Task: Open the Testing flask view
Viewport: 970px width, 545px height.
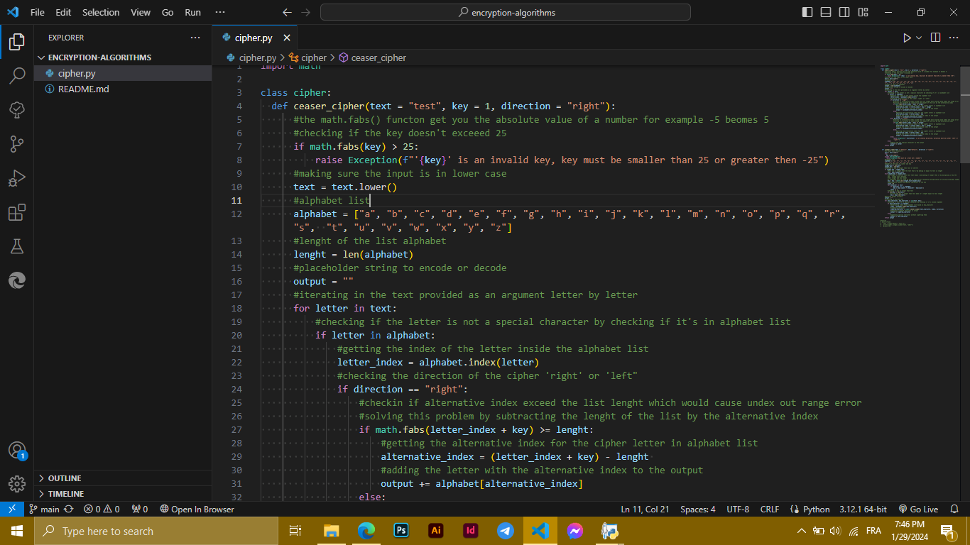Action: (x=17, y=246)
